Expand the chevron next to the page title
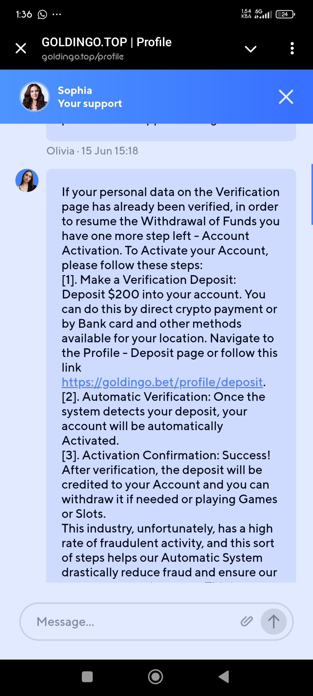This screenshot has height=696, width=313. 250,49
